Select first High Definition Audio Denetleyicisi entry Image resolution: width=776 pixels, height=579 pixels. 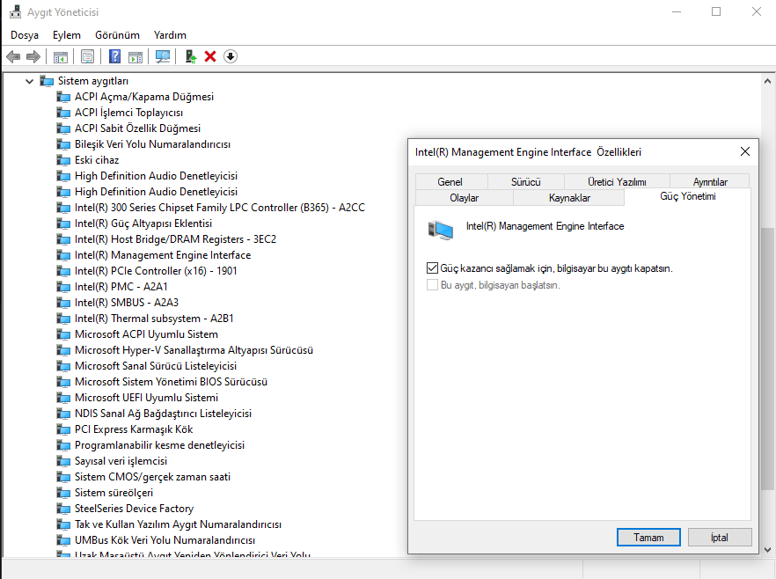pos(156,176)
